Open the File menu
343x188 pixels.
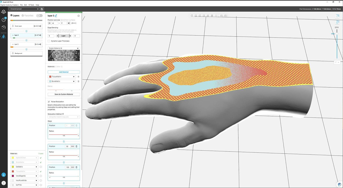pos(21,5)
